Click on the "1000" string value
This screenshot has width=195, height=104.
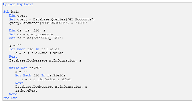pos(81,23)
